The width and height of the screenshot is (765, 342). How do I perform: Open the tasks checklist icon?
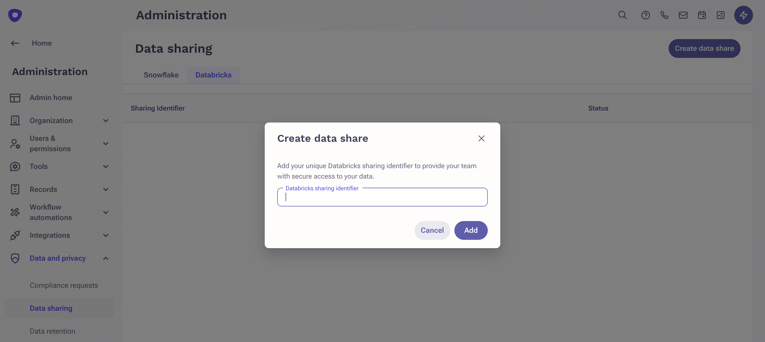pyautogui.click(x=720, y=15)
